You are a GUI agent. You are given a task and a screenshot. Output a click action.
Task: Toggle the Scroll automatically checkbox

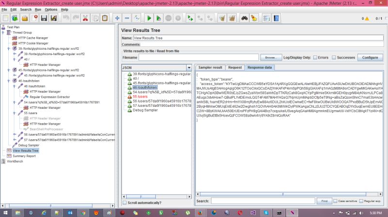point(125,203)
